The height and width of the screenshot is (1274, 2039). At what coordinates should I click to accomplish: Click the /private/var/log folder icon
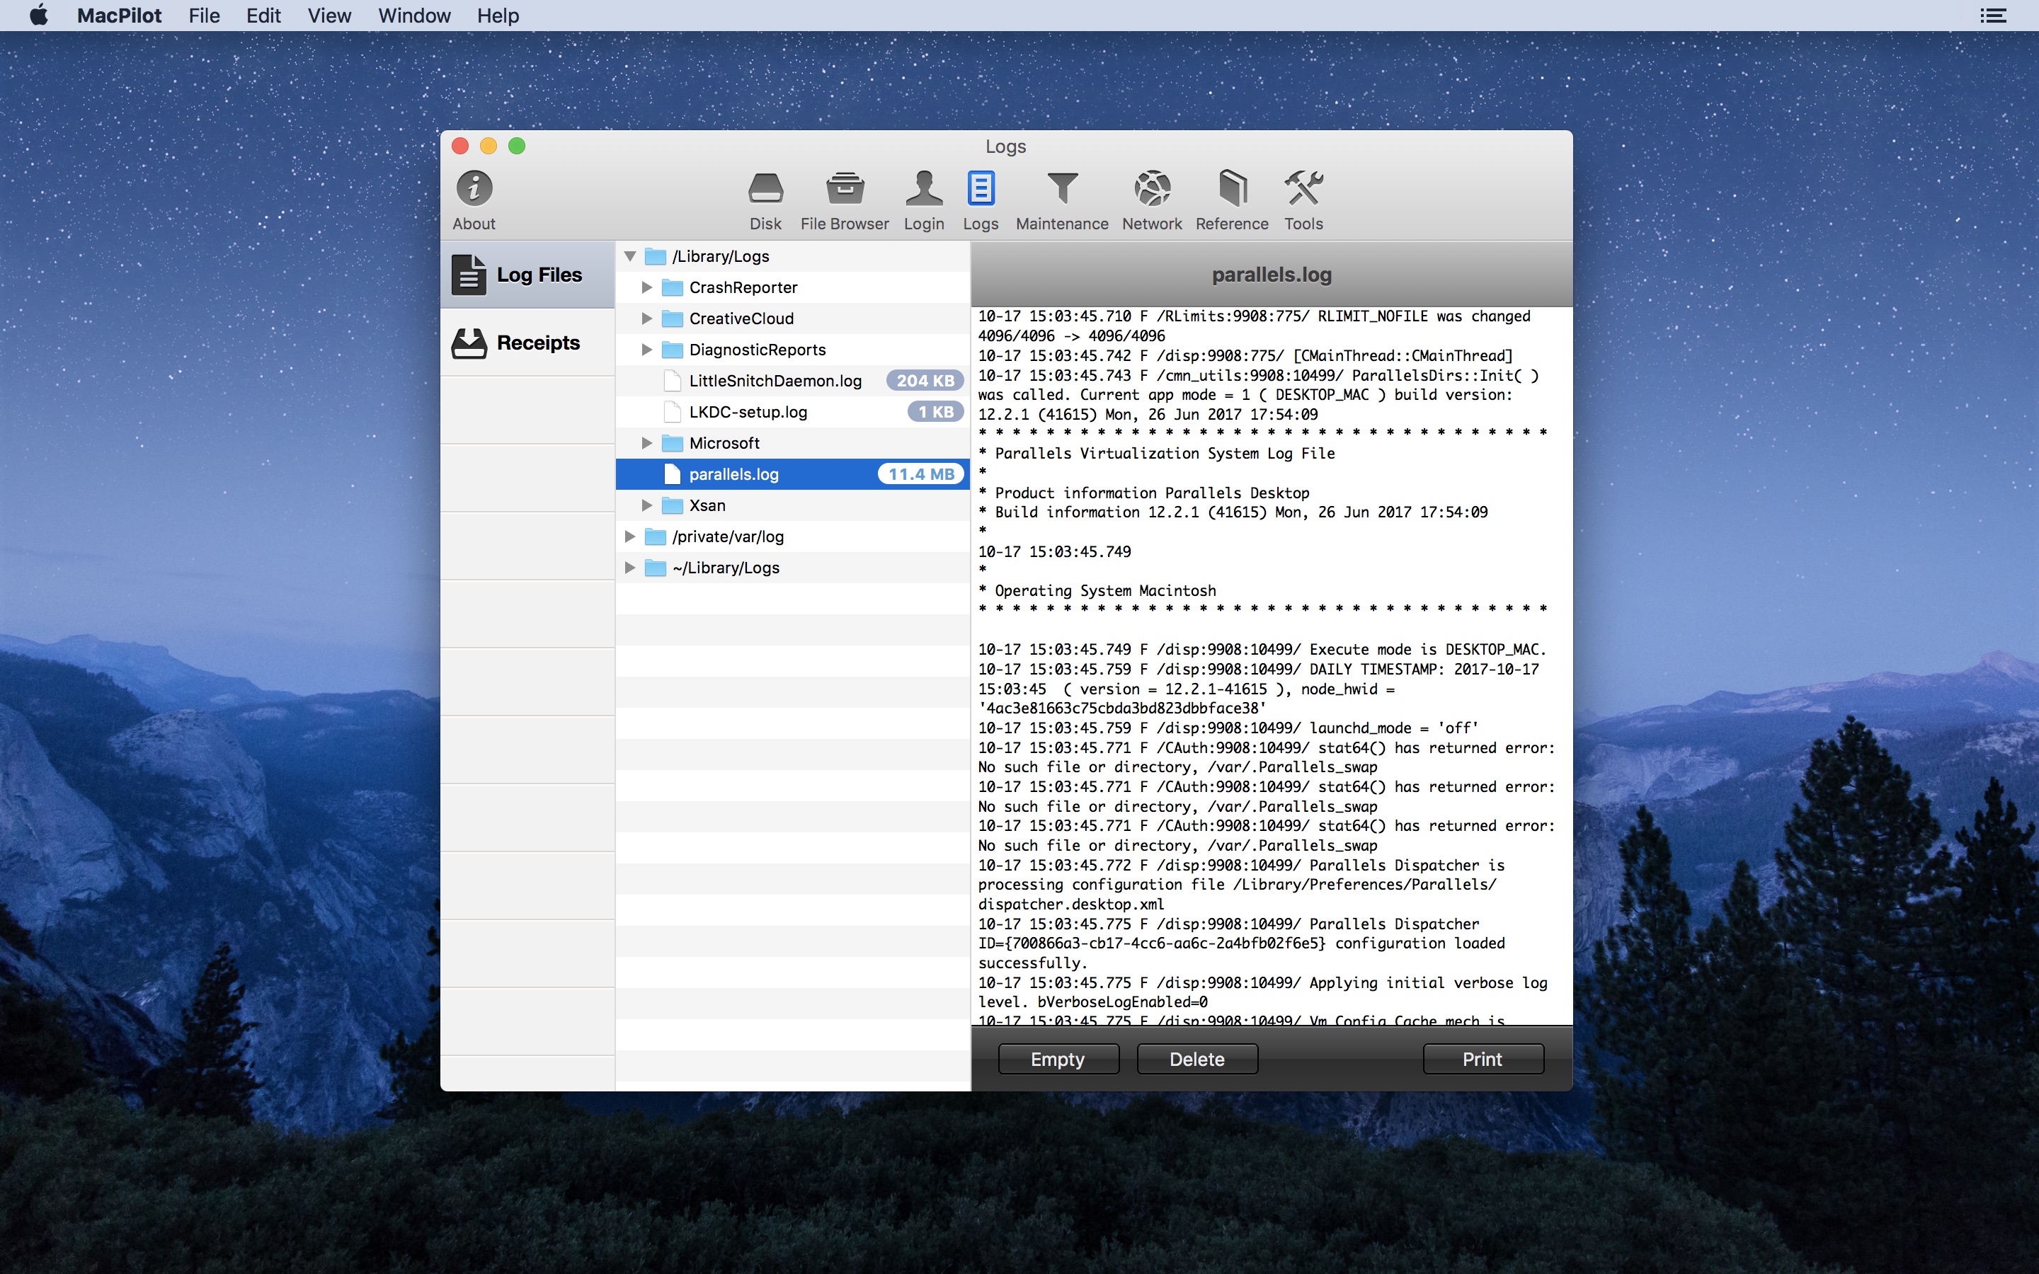coord(655,536)
